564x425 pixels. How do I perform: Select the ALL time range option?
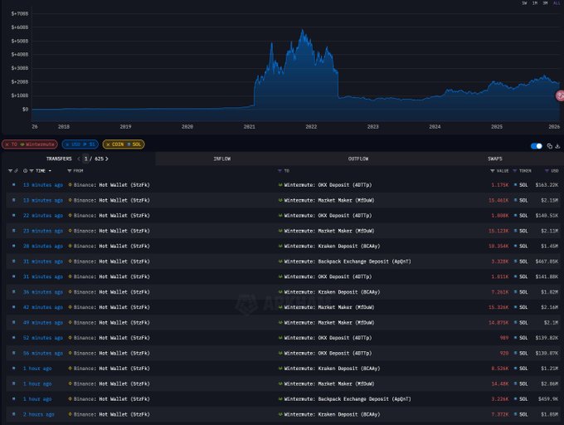coord(557,3)
